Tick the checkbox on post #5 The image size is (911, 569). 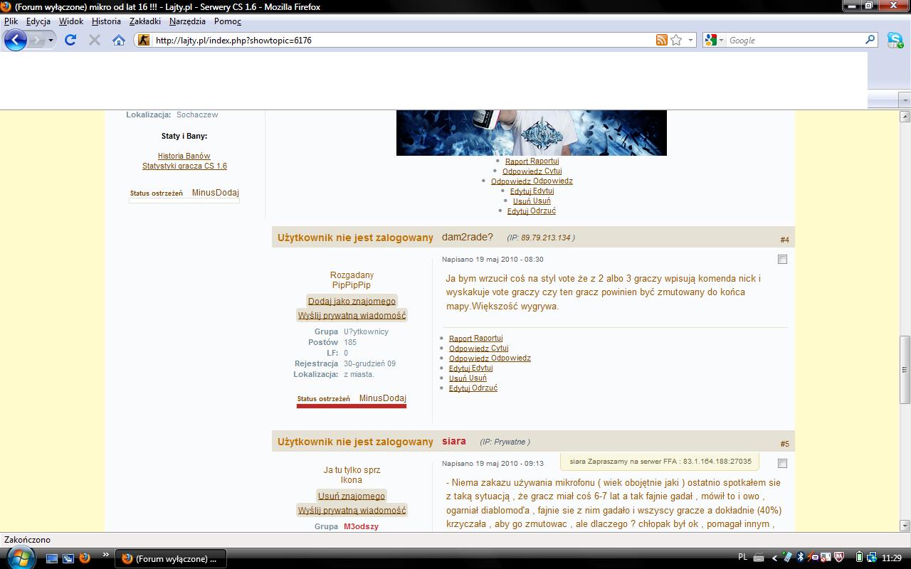(x=782, y=464)
